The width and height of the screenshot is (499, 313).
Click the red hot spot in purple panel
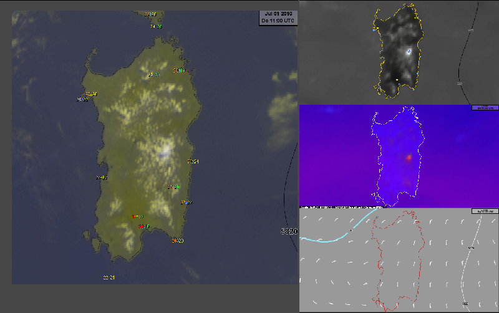(x=409, y=158)
